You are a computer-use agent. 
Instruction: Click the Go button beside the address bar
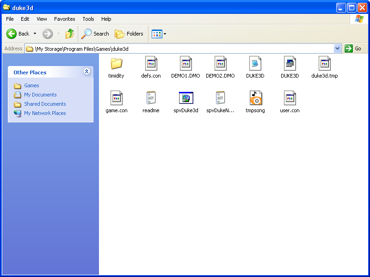click(x=353, y=48)
